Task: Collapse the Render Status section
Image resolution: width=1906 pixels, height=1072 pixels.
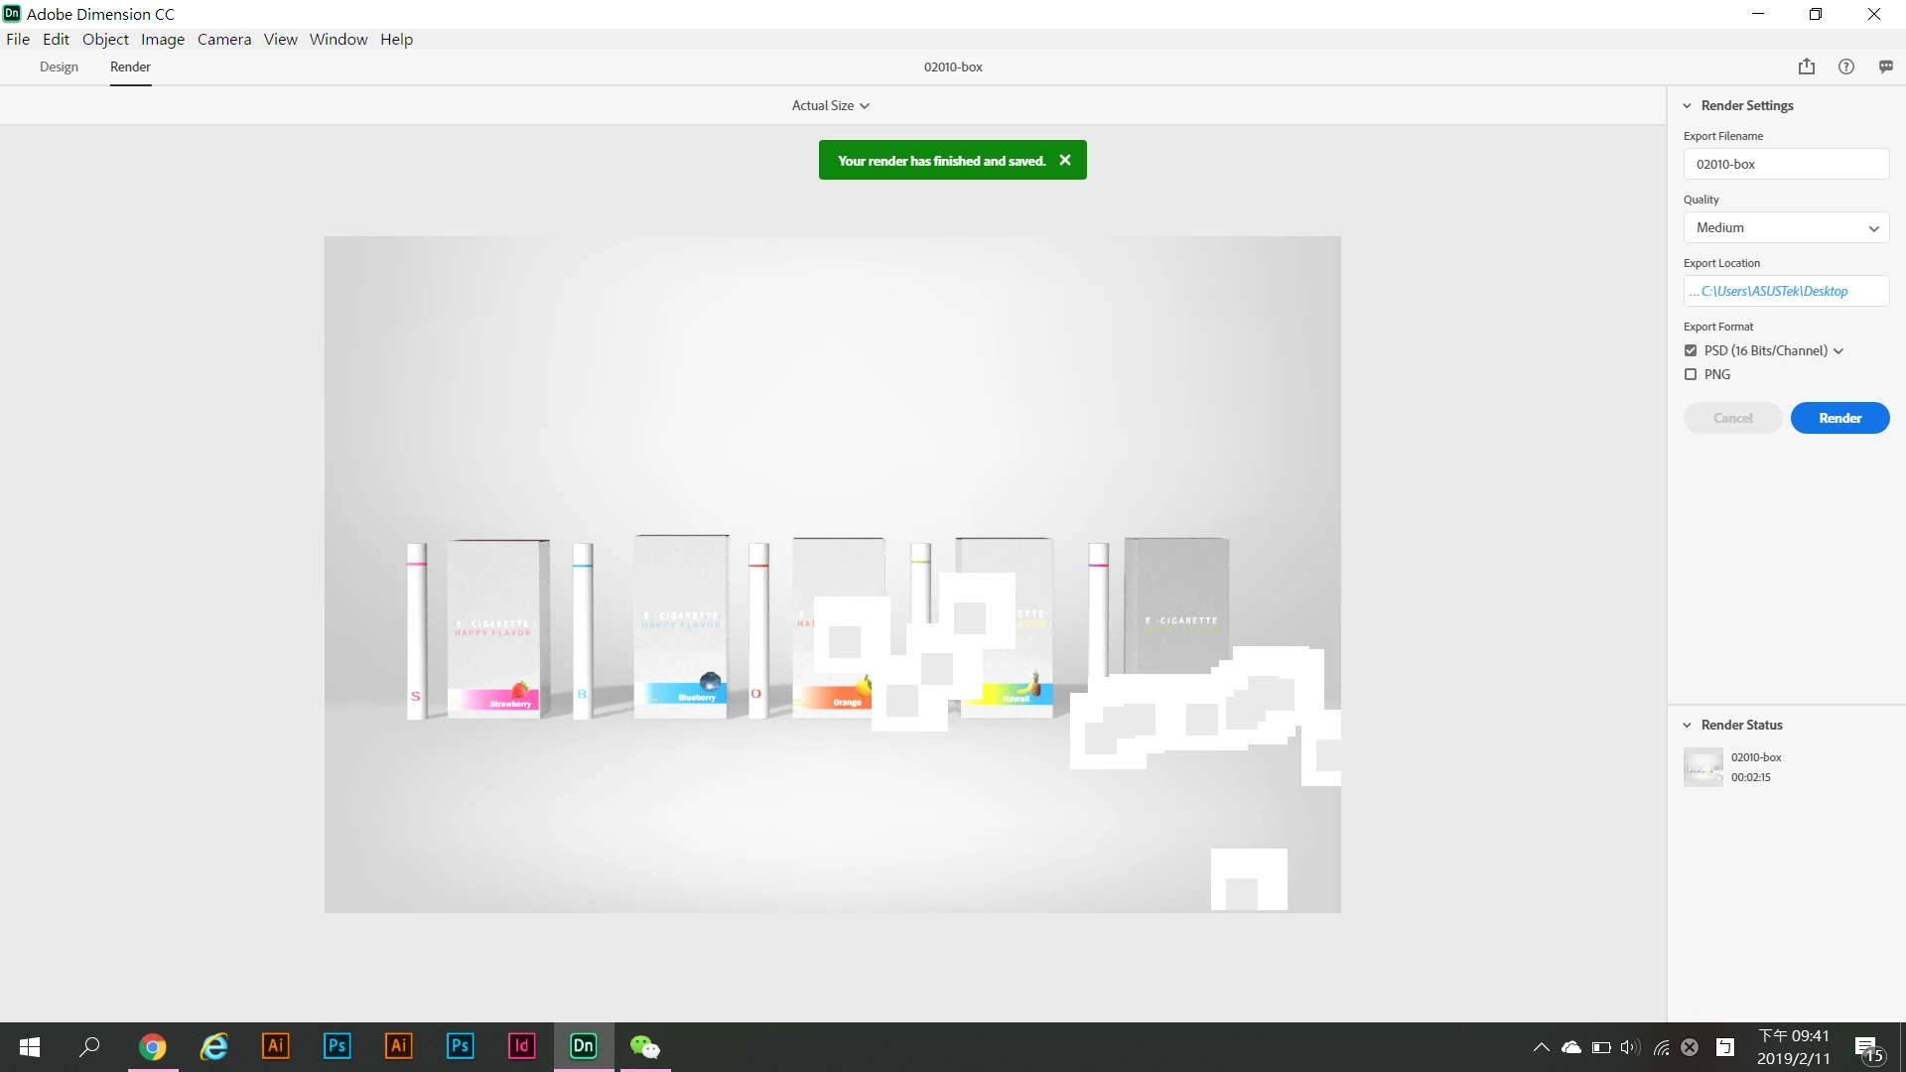Action: pyautogui.click(x=1687, y=725)
